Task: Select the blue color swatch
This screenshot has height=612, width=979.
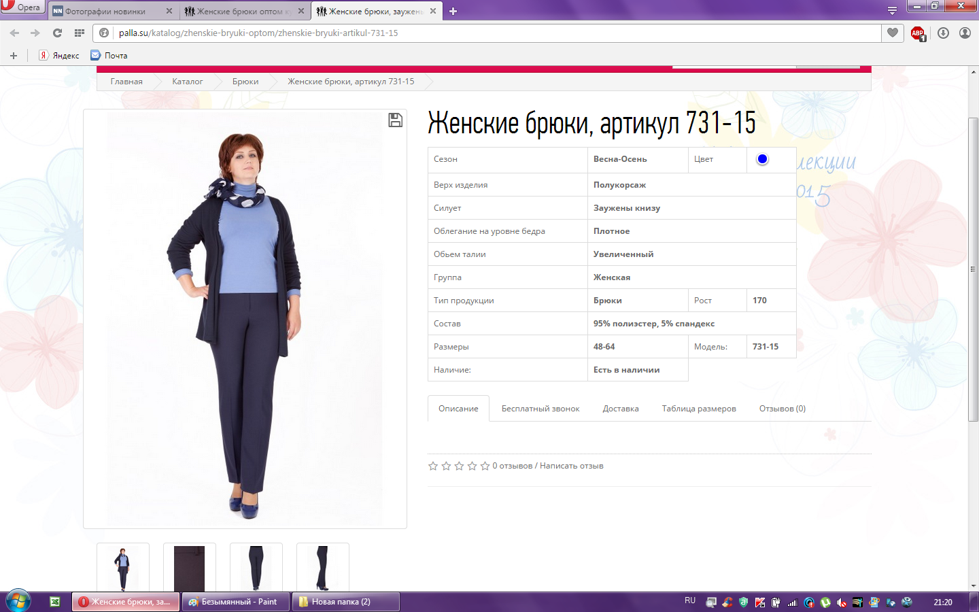Action: [x=762, y=159]
